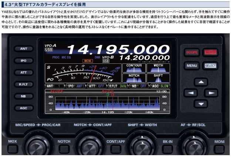The image size is (232, 157).
Task: Click the MIC EQ indicator
Action: tap(66, 57)
